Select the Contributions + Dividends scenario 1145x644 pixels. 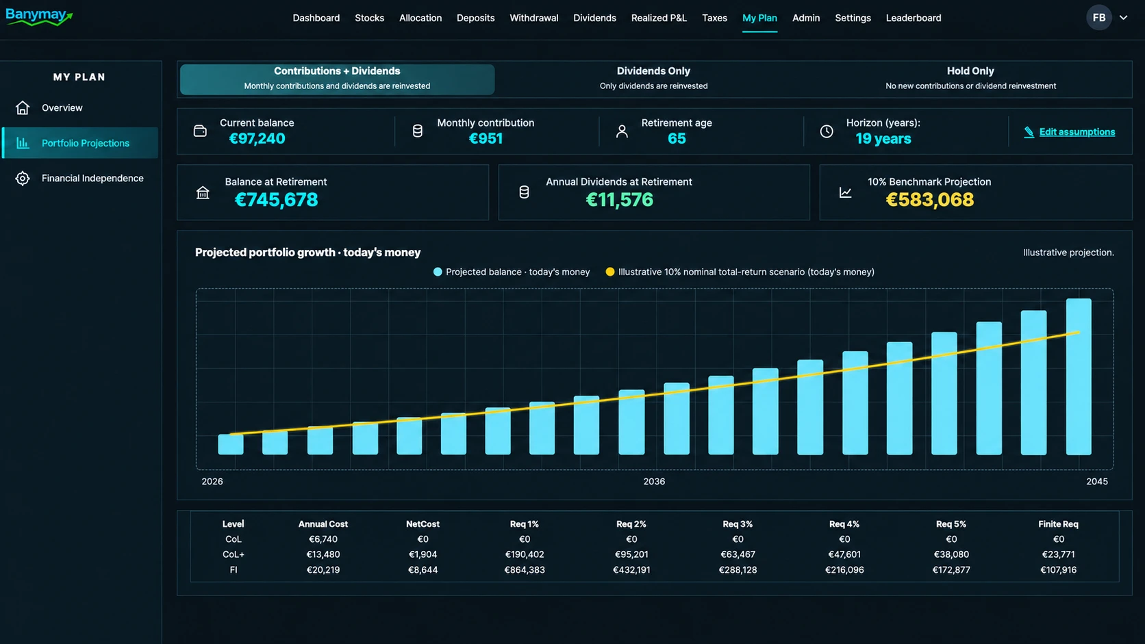point(337,79)
